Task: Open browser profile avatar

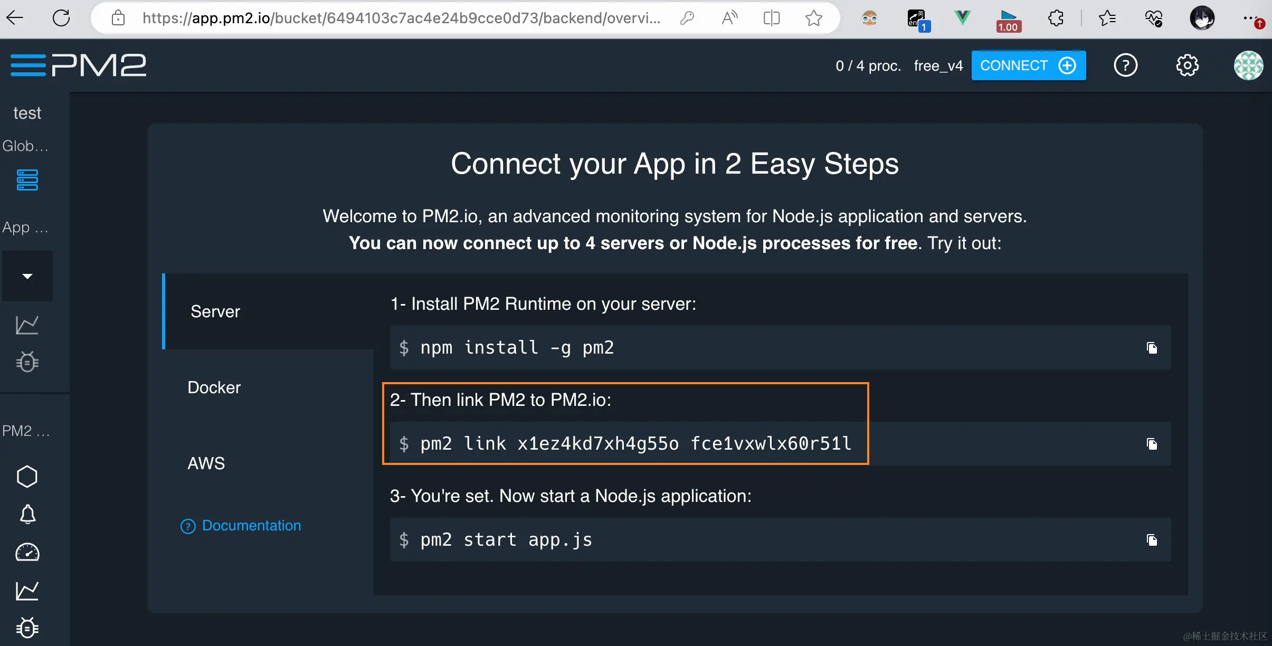Action: (x=1202, y=18)
